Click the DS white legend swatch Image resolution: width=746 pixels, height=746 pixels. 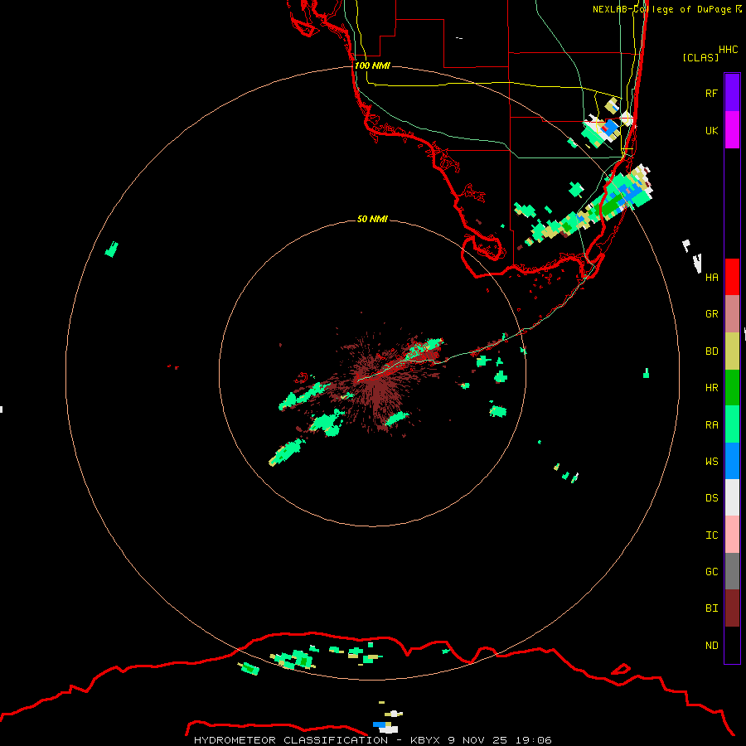tap(732, 497)
